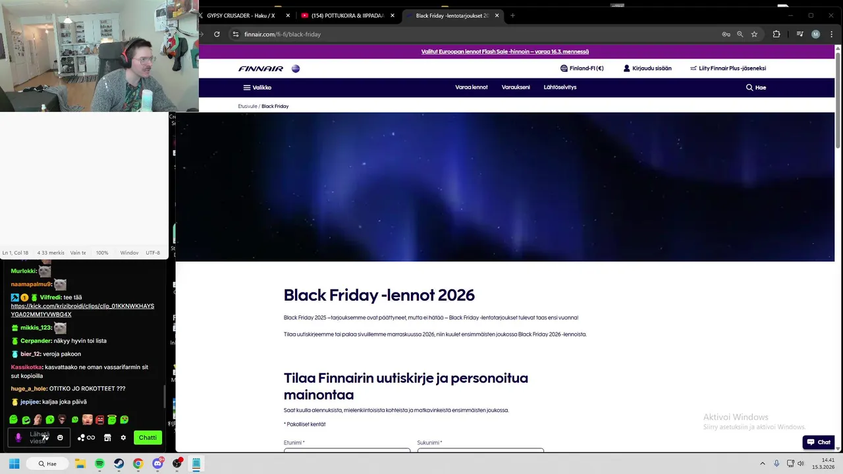Screen dimensions: 843x474
Task: Click the Hae search button on Finnair
Action: point(756,88)
